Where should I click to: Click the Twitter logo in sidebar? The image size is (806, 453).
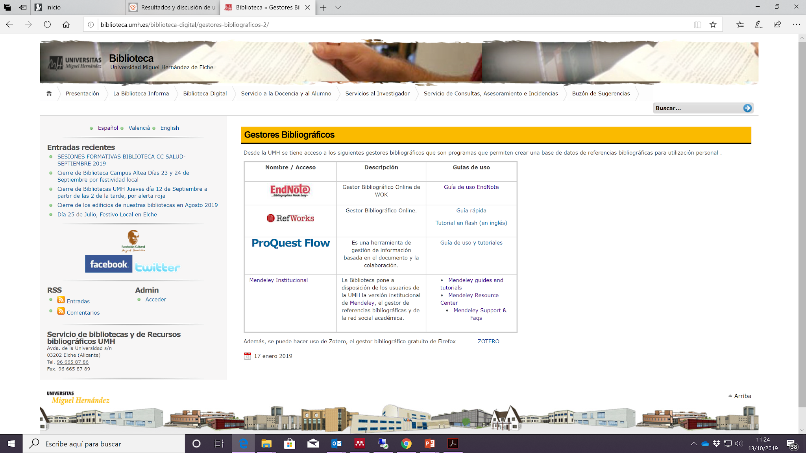pos(157,267)
